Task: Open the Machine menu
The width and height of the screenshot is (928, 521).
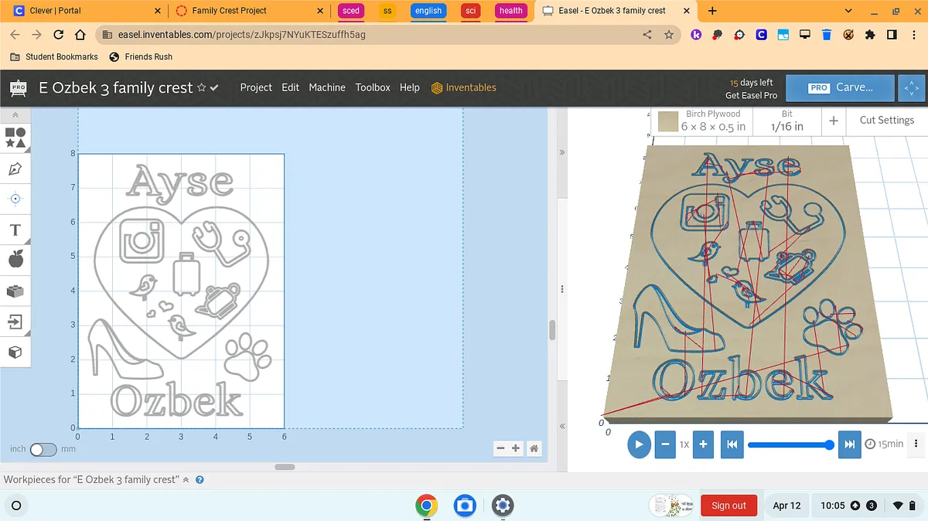Action: (x=327, y=87)
